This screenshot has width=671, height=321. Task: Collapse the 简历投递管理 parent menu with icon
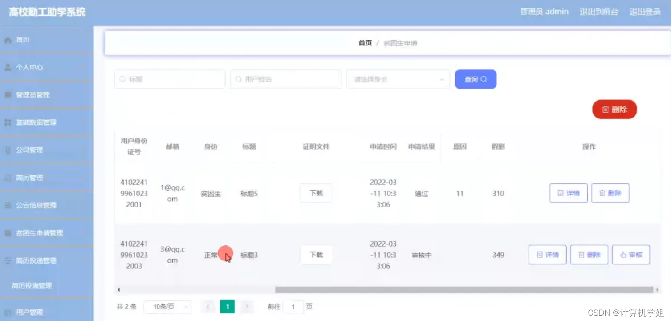(x=46, y=260)
